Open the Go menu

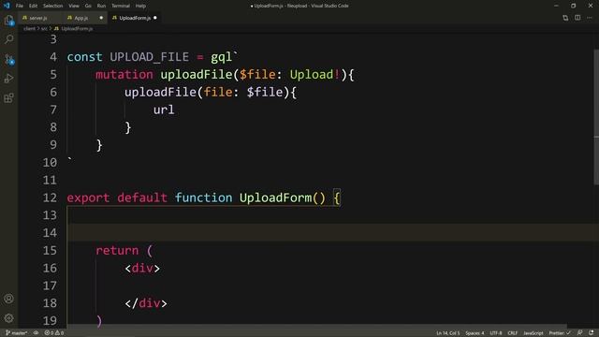point(88,6)
